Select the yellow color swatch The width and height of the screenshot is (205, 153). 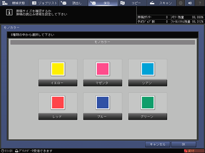pos(58,69)
